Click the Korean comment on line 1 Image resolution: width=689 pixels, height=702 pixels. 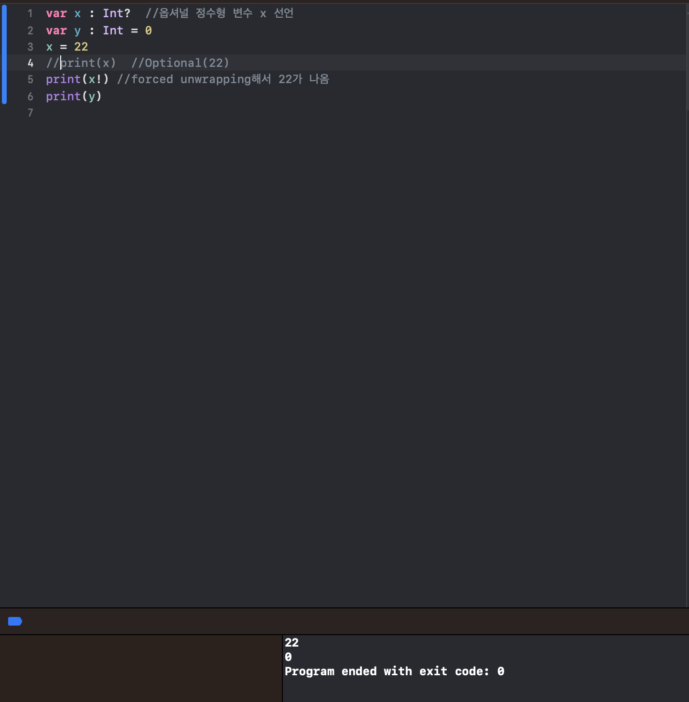(x=220, y=13)
